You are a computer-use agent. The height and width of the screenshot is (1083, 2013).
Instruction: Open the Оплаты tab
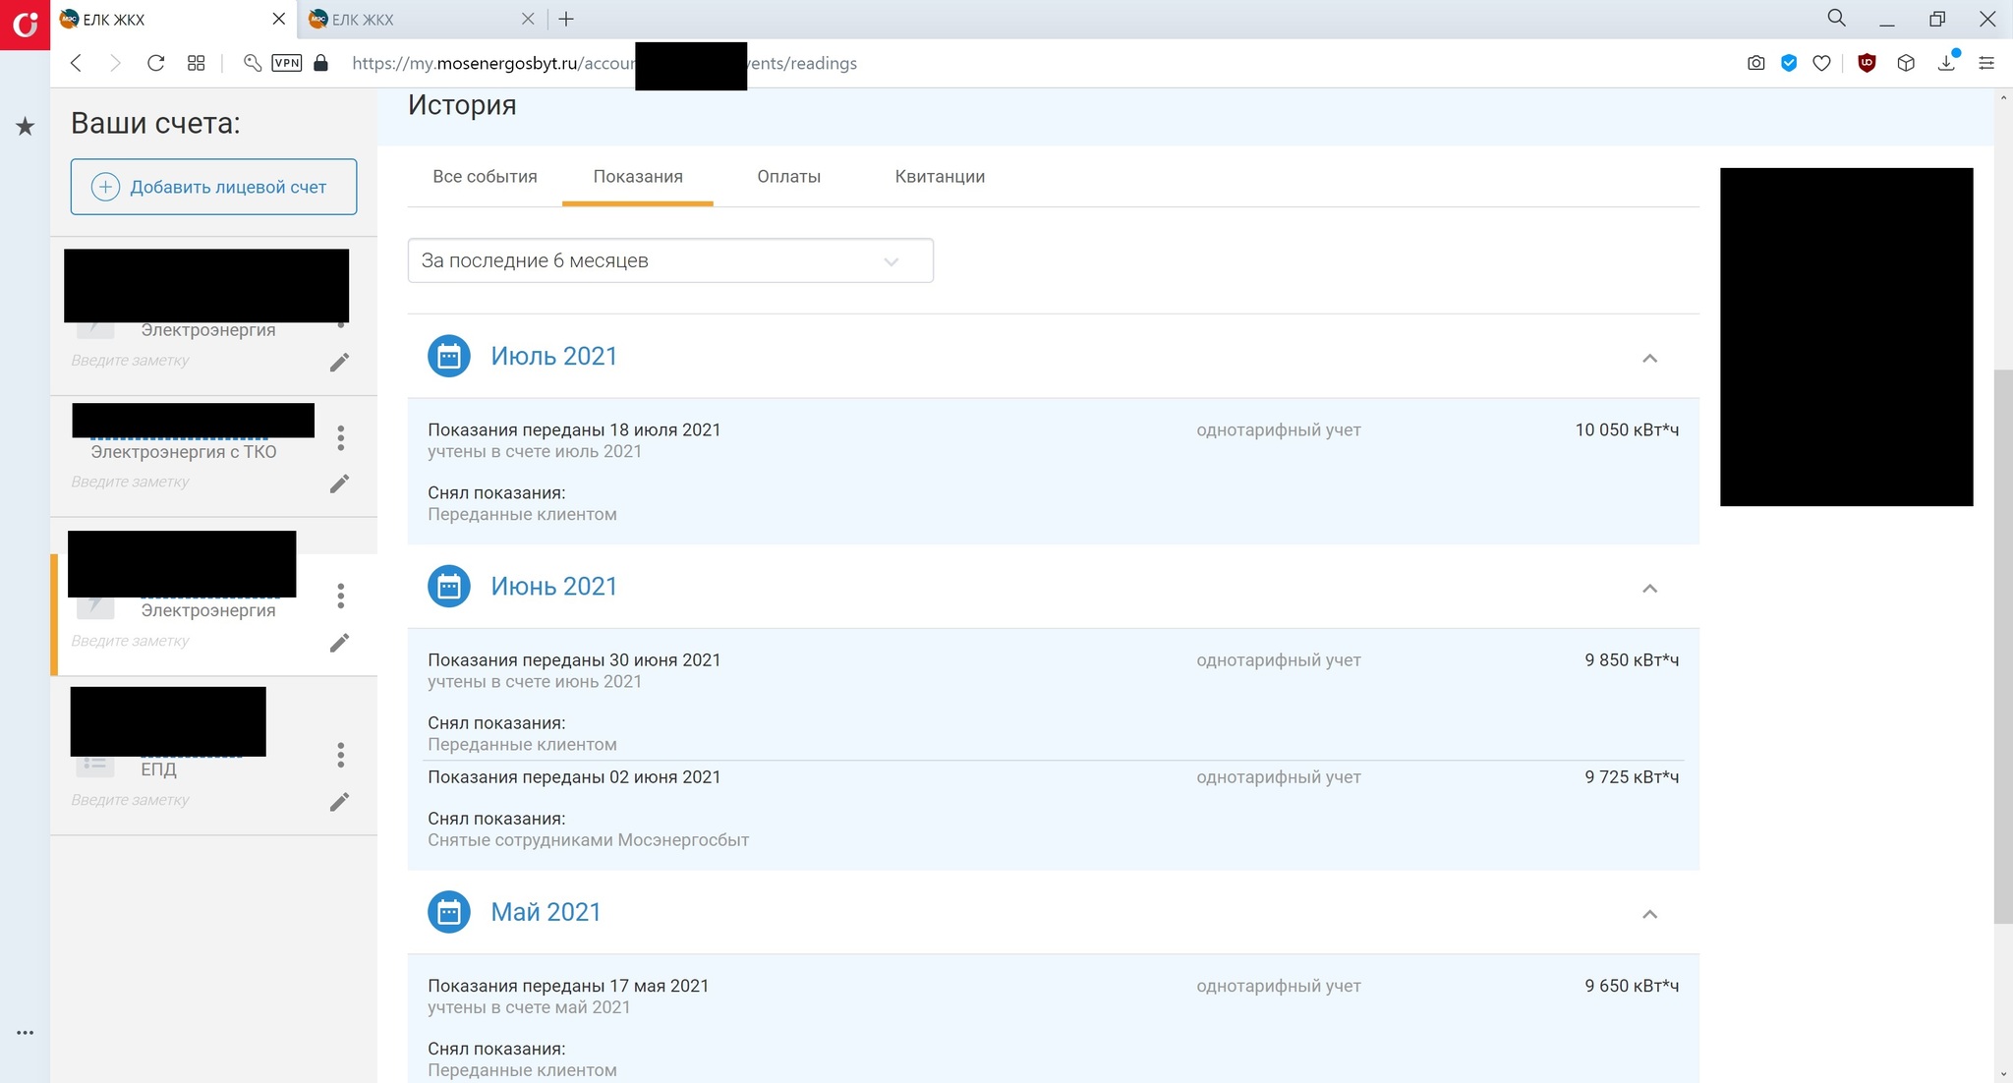788,177
